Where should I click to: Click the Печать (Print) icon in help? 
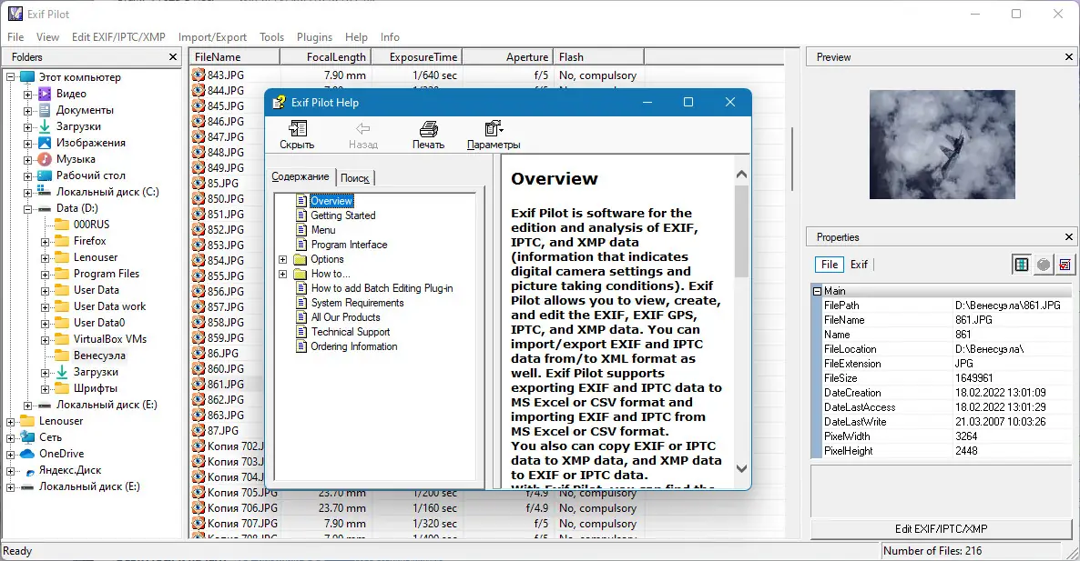(x=428, y=129)
